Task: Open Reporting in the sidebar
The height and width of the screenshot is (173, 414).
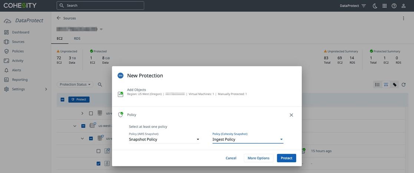Action: (20, 80)
